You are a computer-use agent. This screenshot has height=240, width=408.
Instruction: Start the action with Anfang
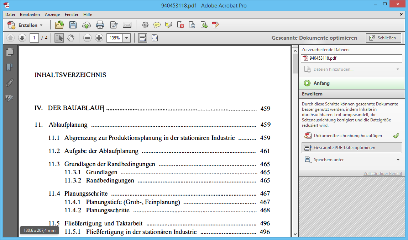pyautogui.click(x=321, y=83)
